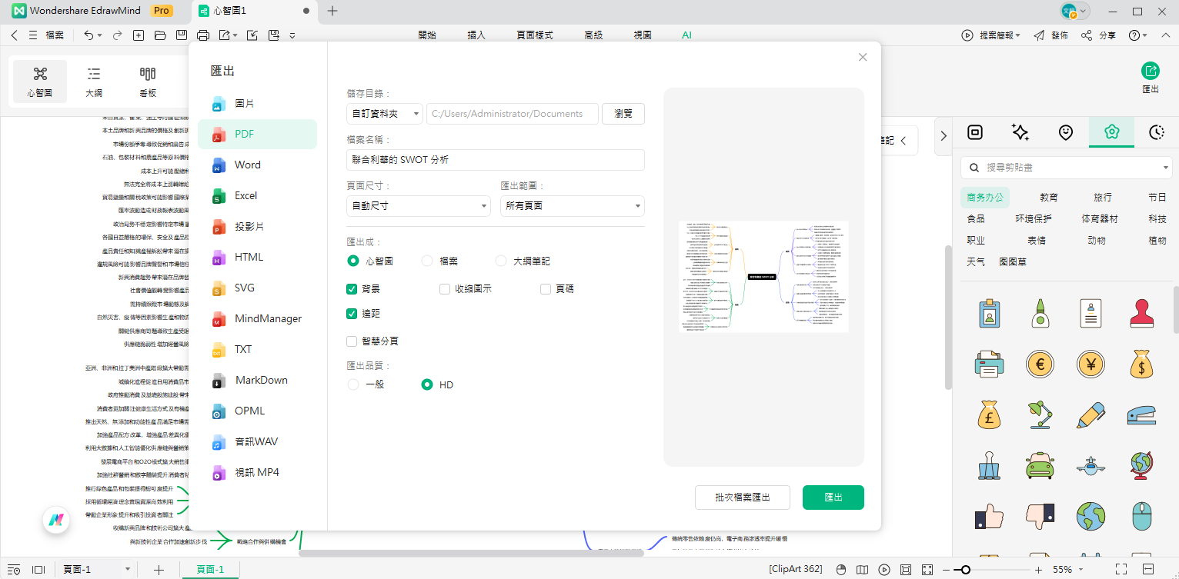The width and height of the screenshot is (1179, 579).
Task: Expand the 自訂資料夾 save location dropdown
Action: pos(384,113)
